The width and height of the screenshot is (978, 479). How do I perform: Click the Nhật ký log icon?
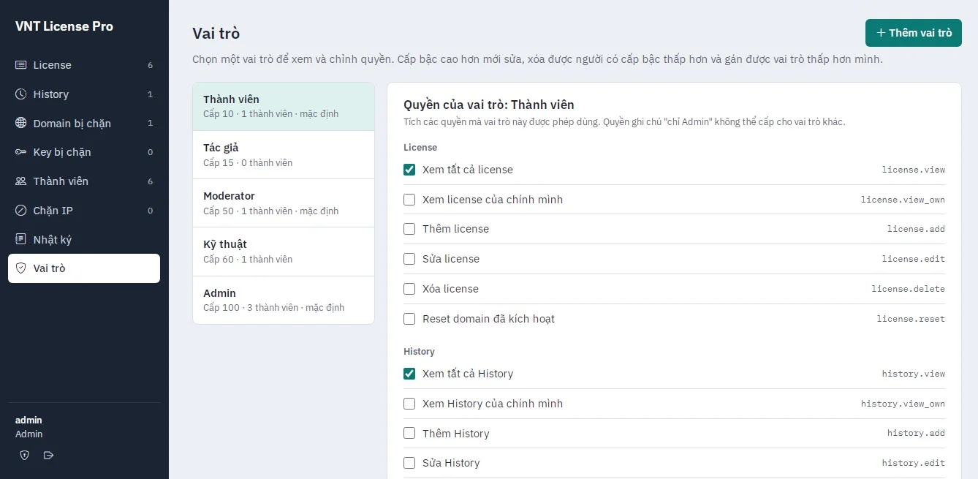pos(20,239)
